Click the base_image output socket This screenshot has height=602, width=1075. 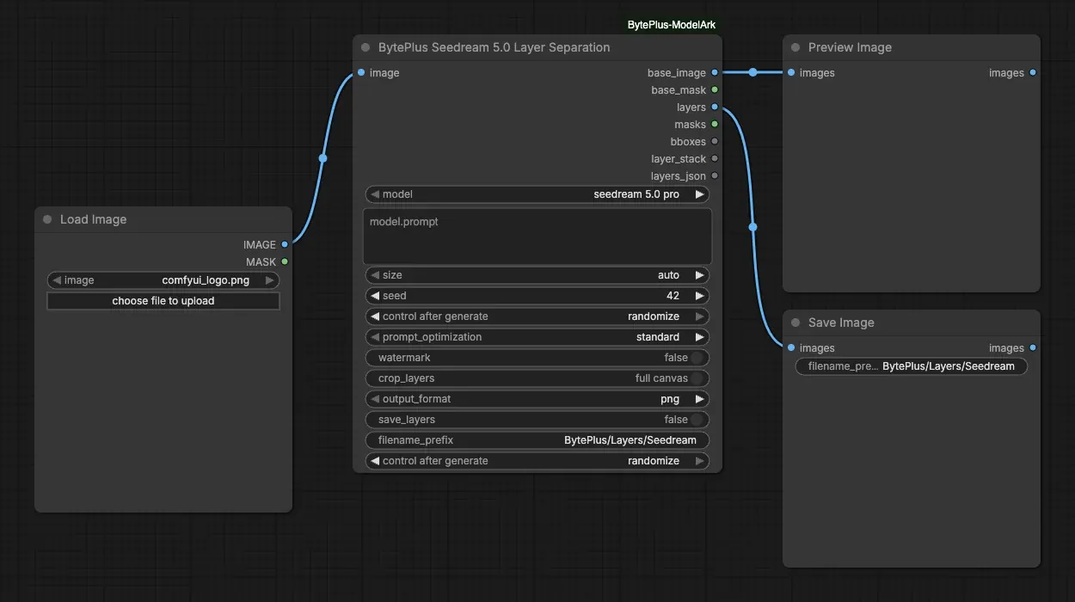[x=715, y=73]
